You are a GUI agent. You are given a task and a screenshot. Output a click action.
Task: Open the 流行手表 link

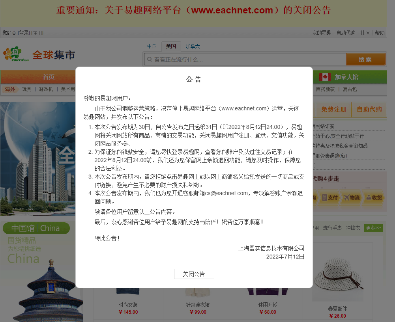332,228
